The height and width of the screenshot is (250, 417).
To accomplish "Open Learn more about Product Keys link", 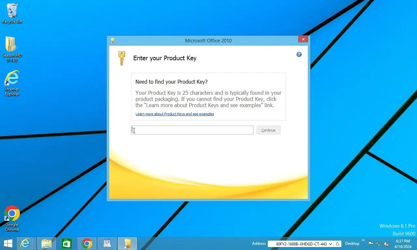I will click(175, 114).
